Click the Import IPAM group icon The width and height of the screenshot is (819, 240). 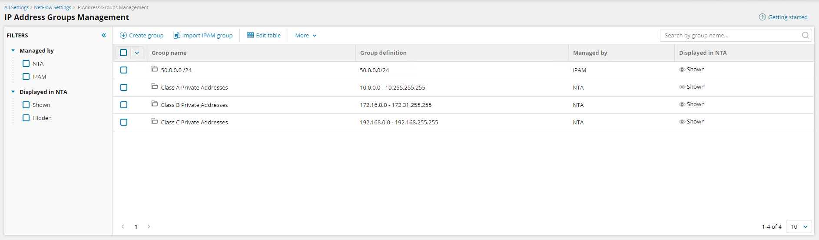pyautogui.click(x=176, y=35)
